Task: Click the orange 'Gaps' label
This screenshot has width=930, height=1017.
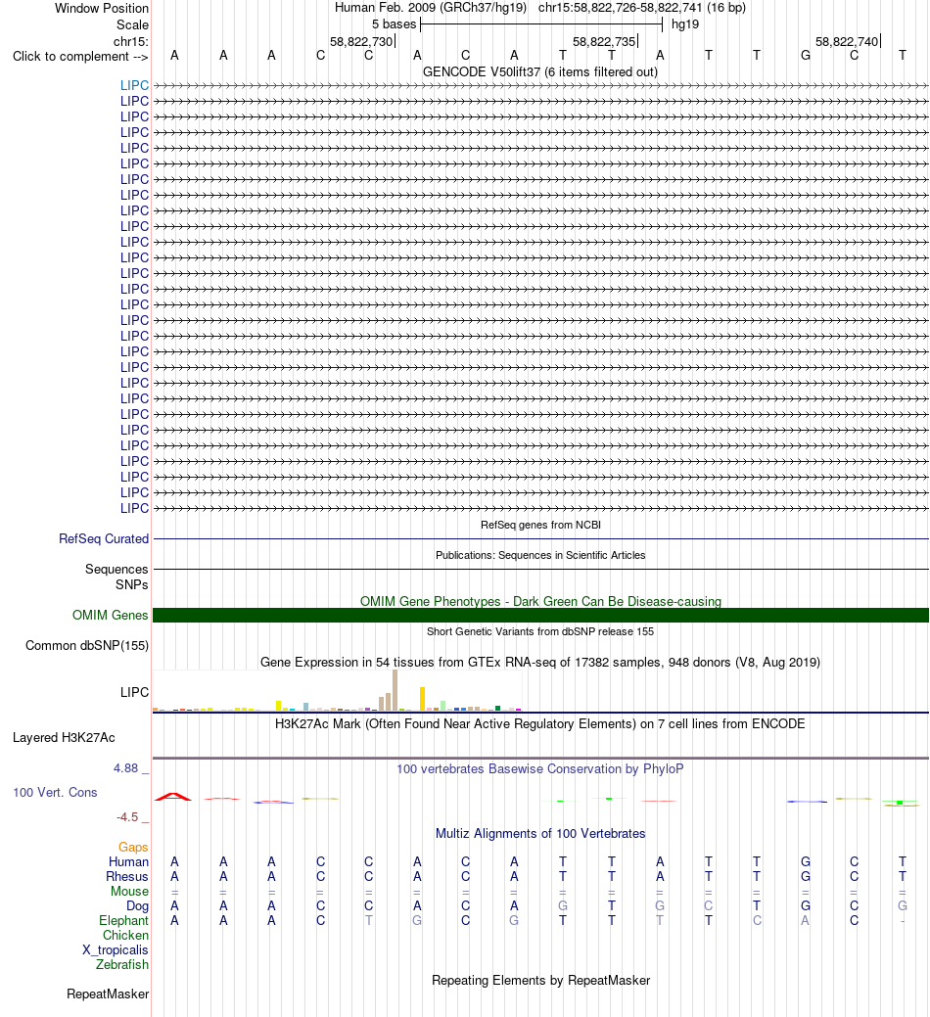Action: tap(133, 847)
